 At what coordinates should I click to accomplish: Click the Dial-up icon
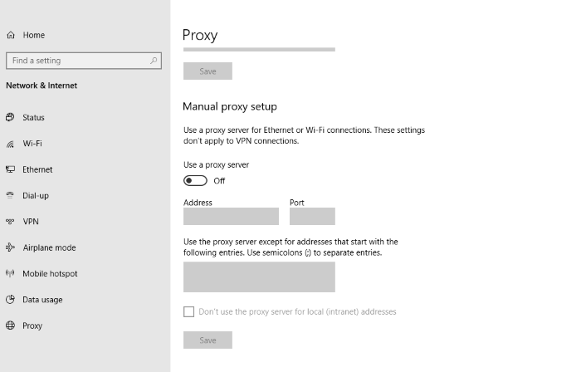(x=11, y=195)
